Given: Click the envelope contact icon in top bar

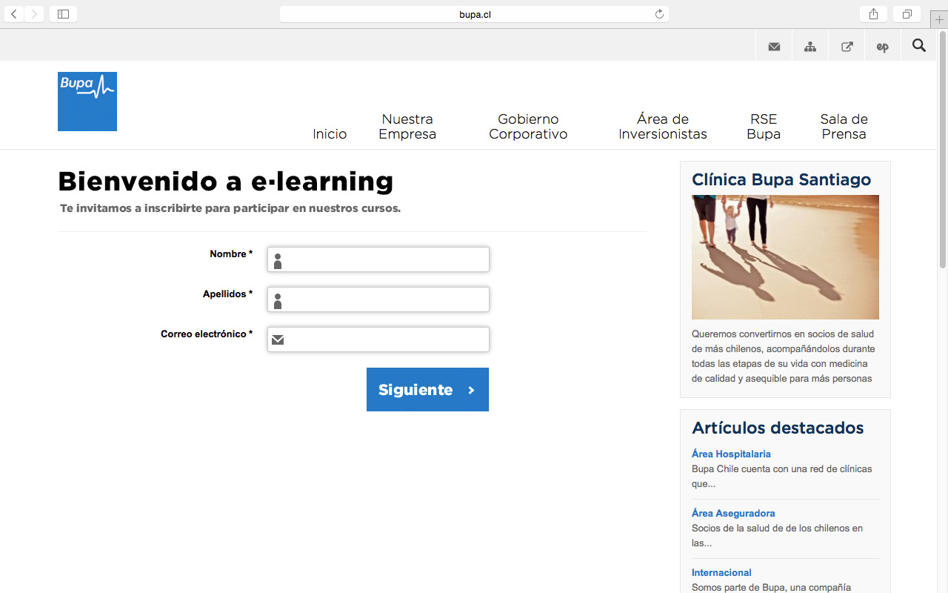Looking at the screenshot, I should [x=774, y=47].
